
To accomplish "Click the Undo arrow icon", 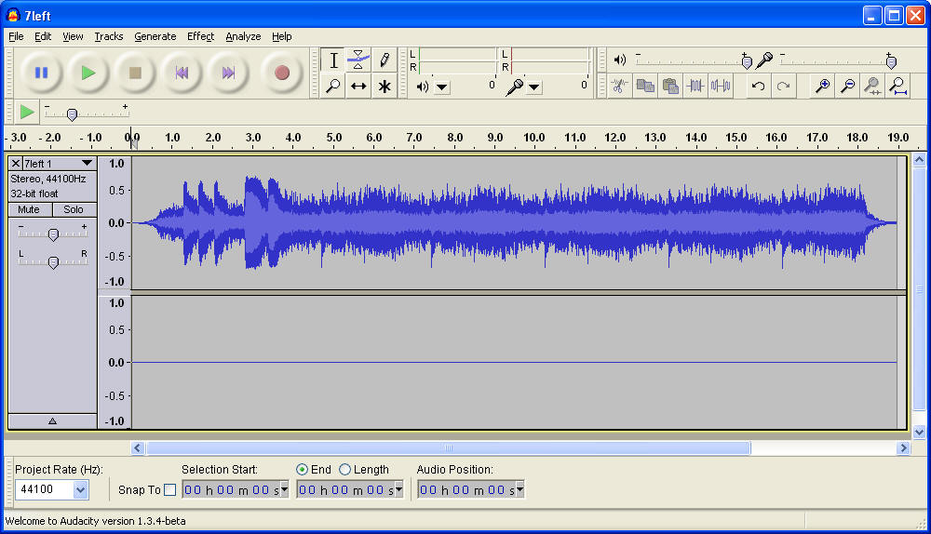I will pyautogui.click(x=758, y=87).
